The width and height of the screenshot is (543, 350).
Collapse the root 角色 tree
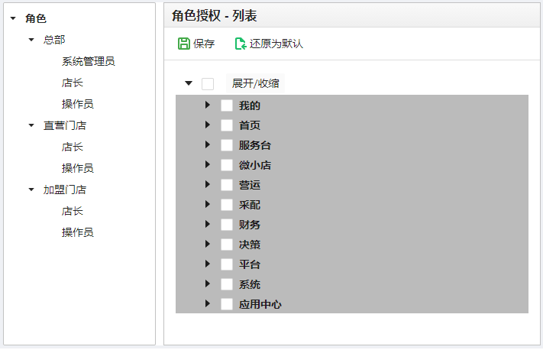13,18
